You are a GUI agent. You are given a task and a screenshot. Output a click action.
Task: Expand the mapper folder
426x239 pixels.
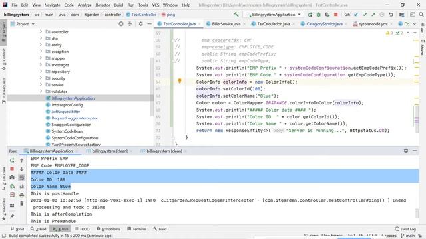pos(41,58)
